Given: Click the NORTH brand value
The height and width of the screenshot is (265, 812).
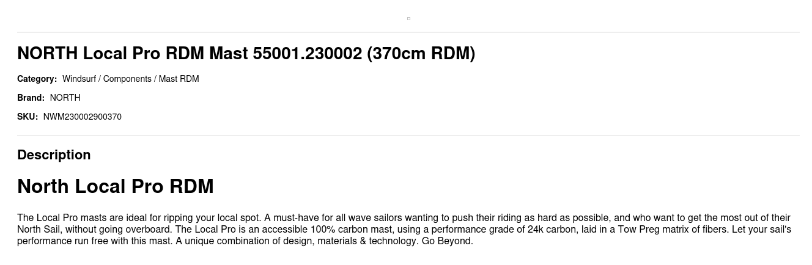Looking at the screenshot, I should point(65,98).
